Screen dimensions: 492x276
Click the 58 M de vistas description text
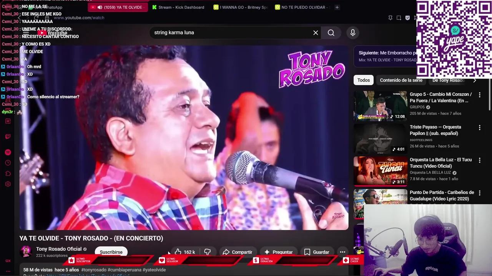(38, 270)
